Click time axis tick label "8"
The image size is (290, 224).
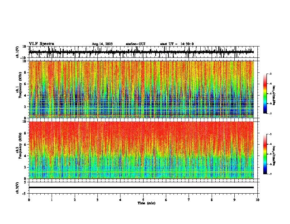pyautogui.click(x=212, y=200)
